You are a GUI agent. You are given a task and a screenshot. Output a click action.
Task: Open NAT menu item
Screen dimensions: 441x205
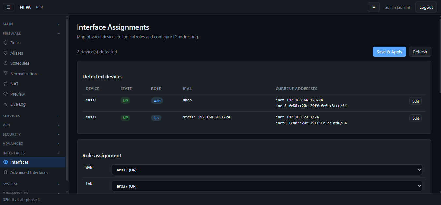pyautogui.click(x=33, y=84)
